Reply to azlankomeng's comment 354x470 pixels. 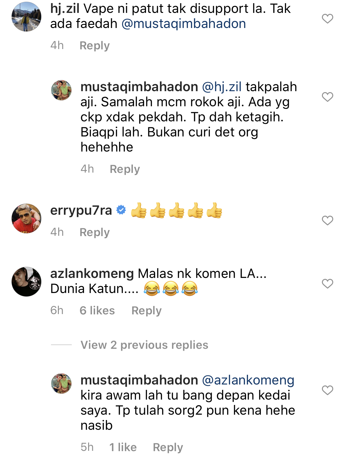coord(146,311)
